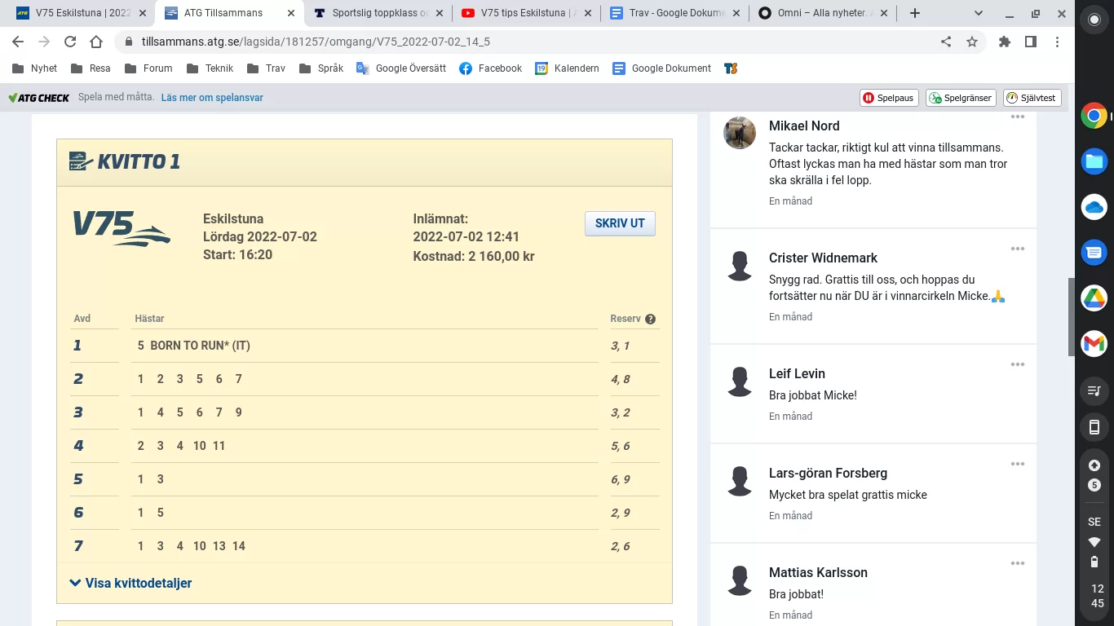Click the SKRIV UT button

(620, 223)
